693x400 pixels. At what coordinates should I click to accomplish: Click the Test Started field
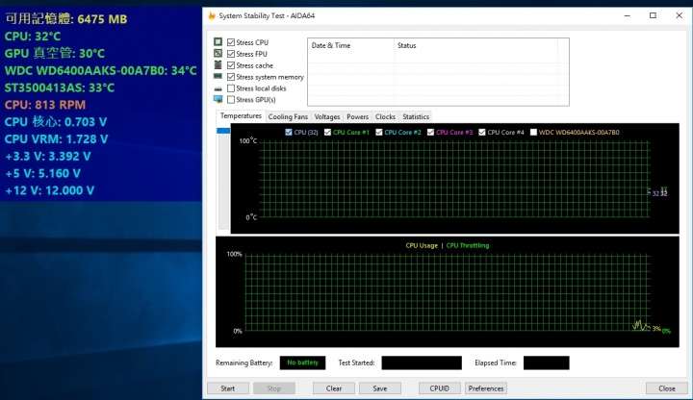click(x=422, y=362)
